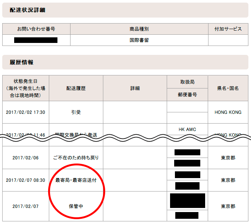Click the 詳細 column header

tap(135, 88)
